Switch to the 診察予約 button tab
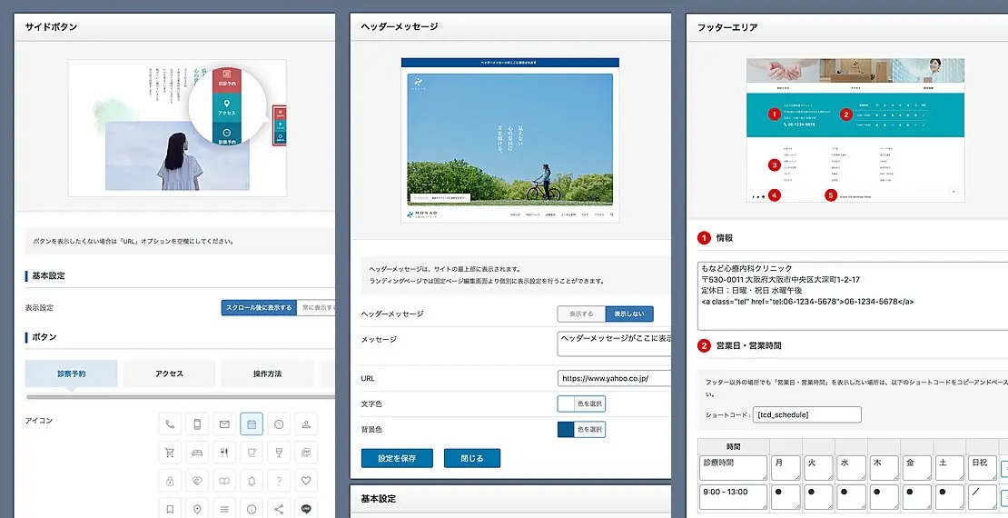The width and height of the screenshot is (1008, 518). 72,374
